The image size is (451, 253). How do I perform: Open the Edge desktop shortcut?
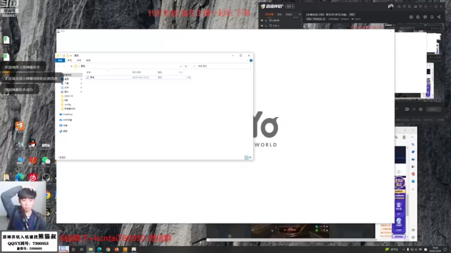click(20, 177)
